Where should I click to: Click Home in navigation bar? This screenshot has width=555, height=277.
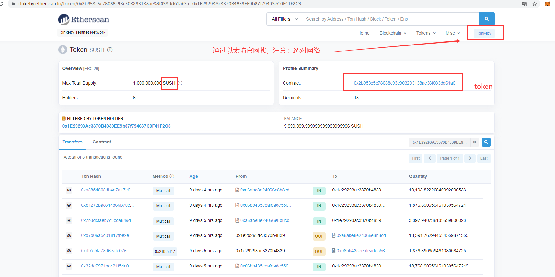tap(364, 33)
